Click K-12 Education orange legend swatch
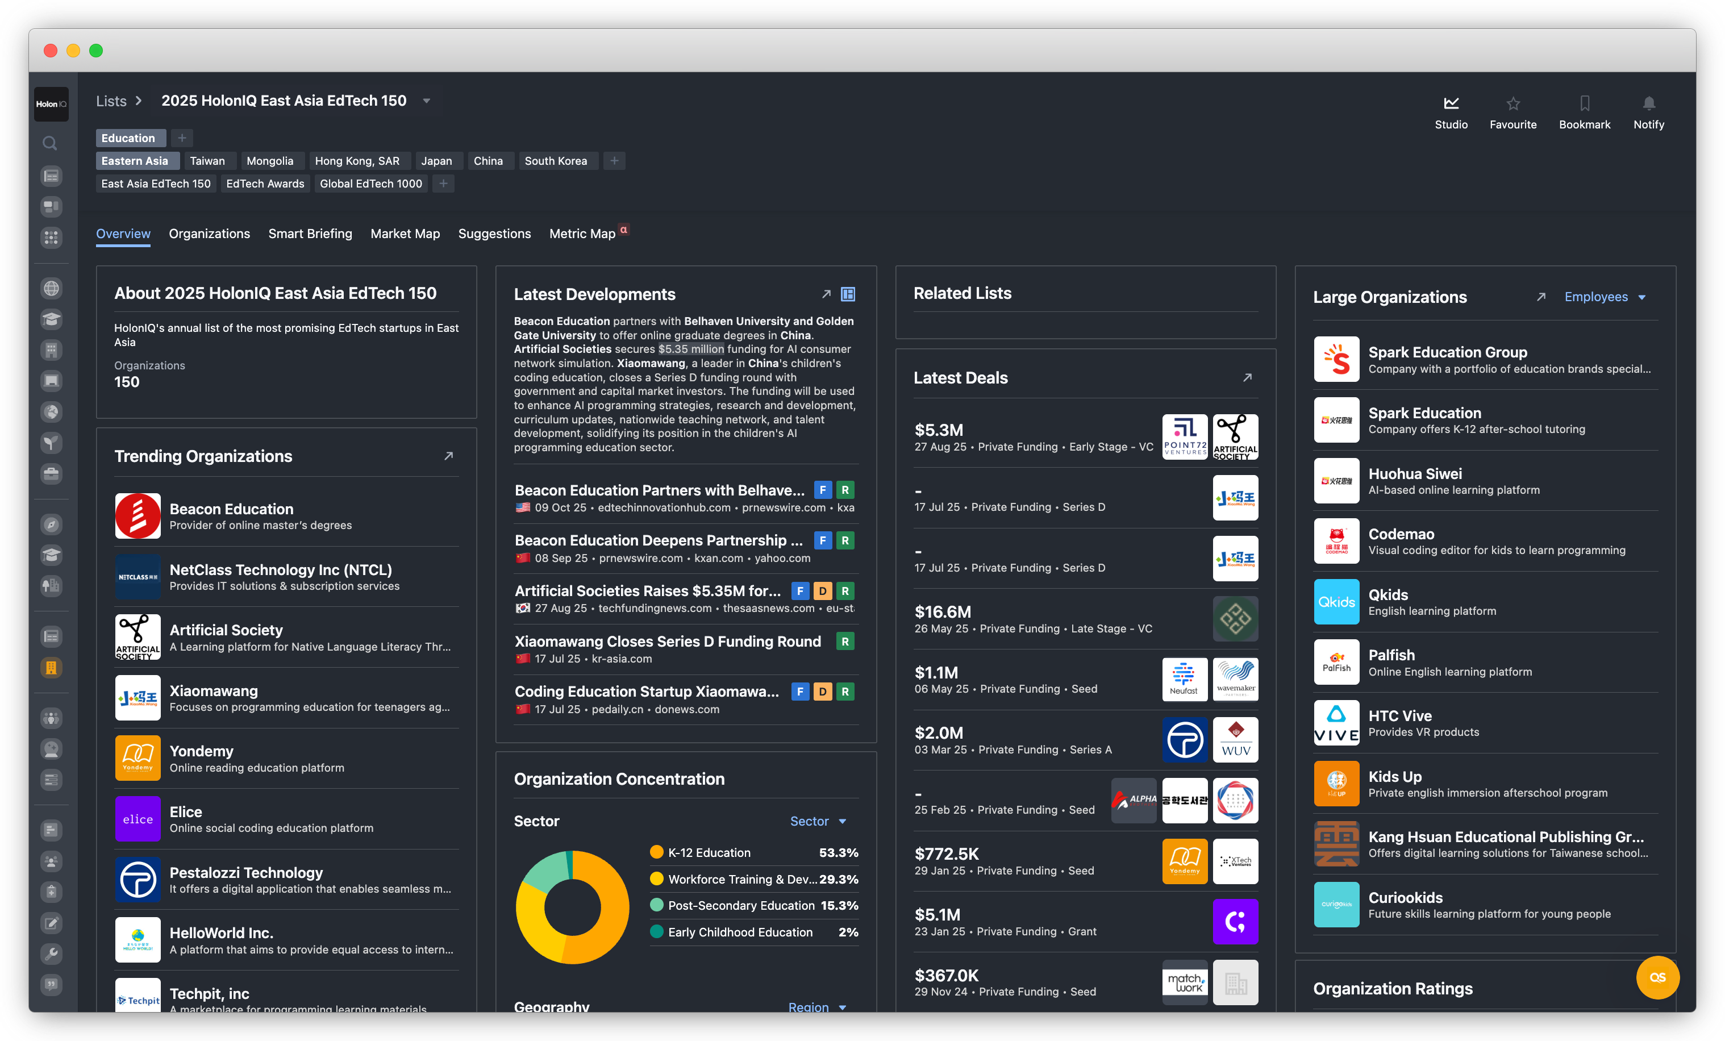This screenshot has width=1725, height=1041. tap(656, 853)
